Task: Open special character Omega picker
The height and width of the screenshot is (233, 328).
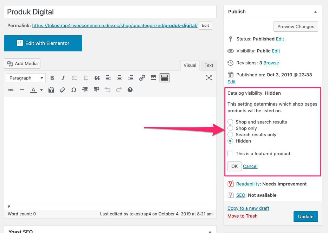Action: 73,90
